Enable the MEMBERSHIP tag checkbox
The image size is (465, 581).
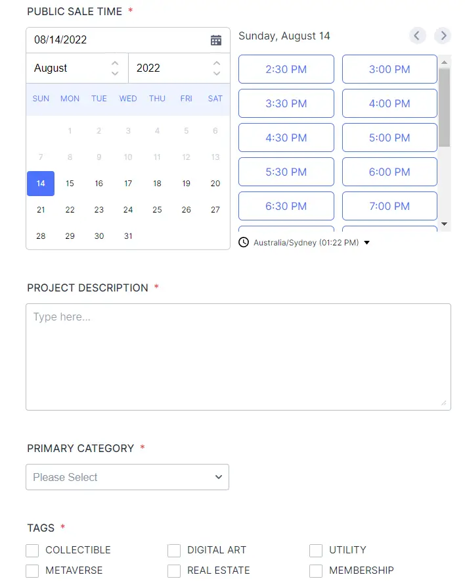[x=316, y=570]
